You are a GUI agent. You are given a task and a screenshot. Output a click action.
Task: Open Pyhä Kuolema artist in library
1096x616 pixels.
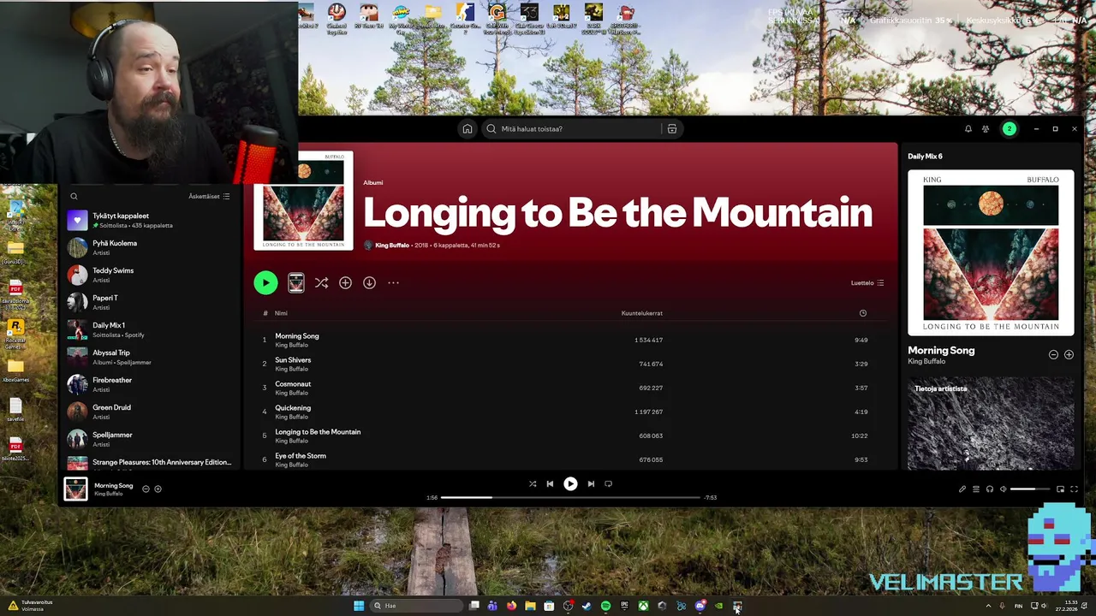[150, 247]
